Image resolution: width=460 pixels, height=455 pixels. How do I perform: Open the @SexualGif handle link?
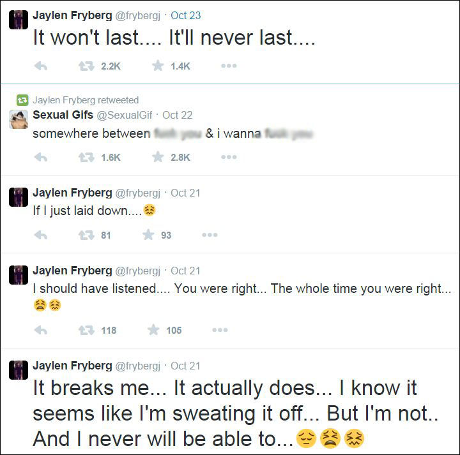[x=125, y=115]
